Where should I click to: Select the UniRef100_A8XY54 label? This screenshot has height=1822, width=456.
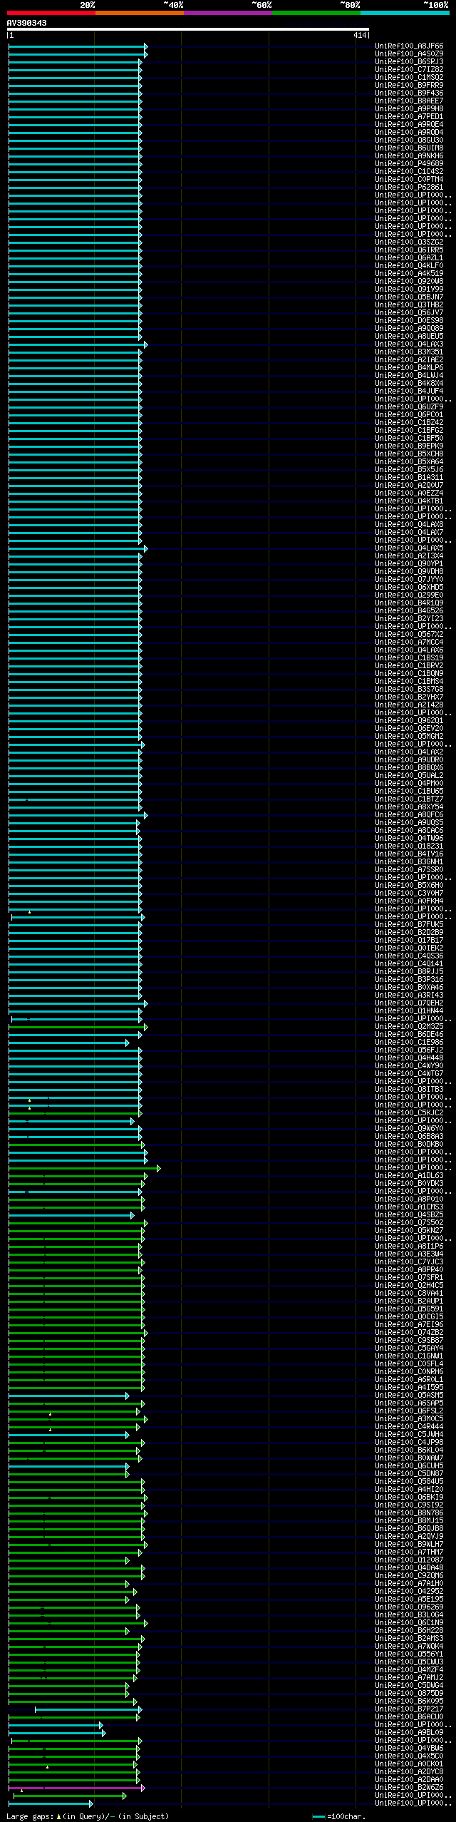pyautogui.click(x=409, y=807)
